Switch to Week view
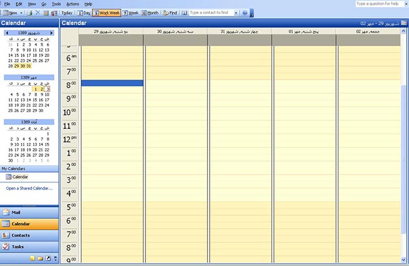Viewport: 409px width, 266px height. tap(130, 12)
